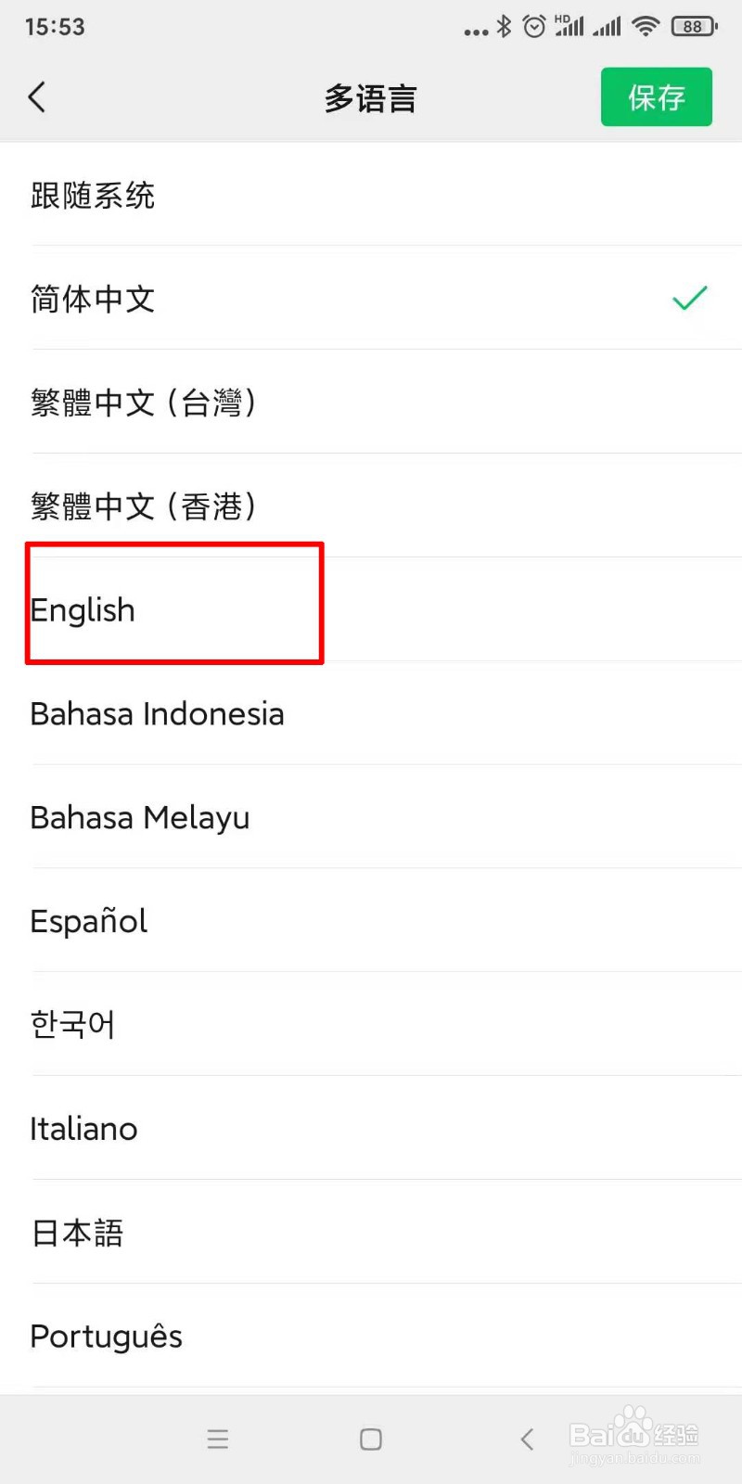Pick Bahasa Indonesia from the list
Viewport: 742px width, 1484px height.
click(x=371, y=714)
